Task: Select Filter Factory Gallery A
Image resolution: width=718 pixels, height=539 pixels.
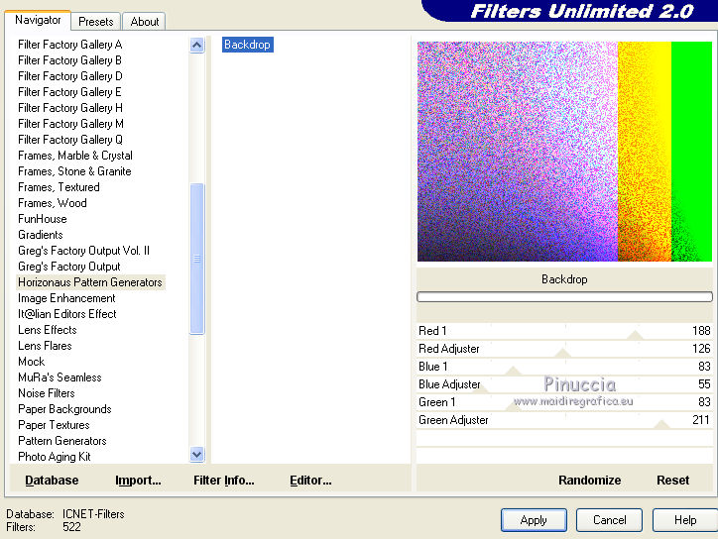Action: [69, 45]
